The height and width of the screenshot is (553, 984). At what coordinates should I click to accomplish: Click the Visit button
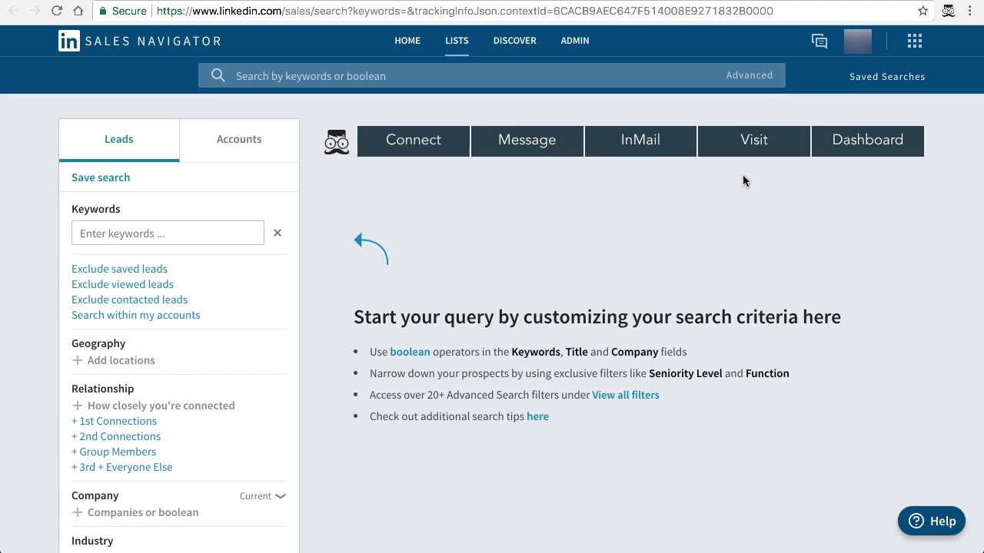point(754,141)
